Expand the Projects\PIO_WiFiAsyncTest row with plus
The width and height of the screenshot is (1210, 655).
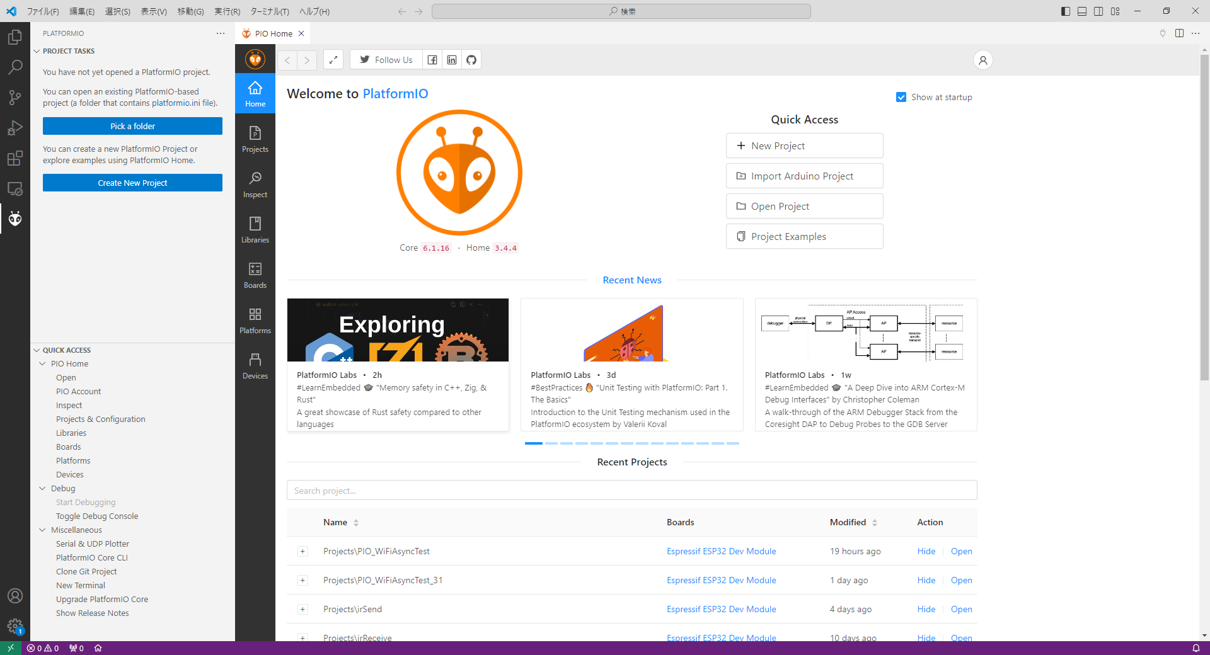click(302, 552)
